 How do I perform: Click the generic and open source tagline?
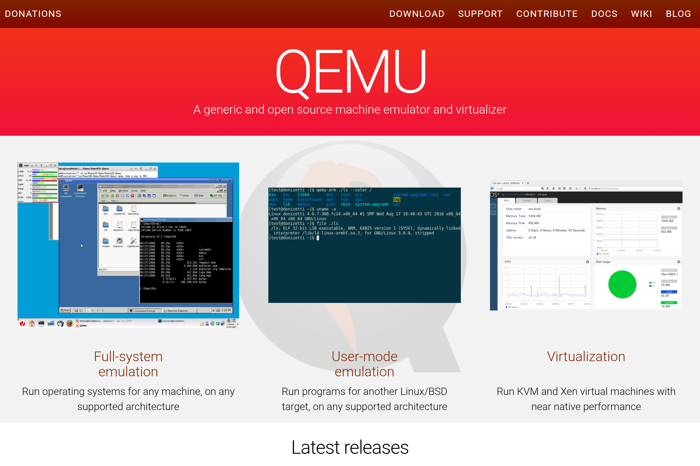pos(350,110)
